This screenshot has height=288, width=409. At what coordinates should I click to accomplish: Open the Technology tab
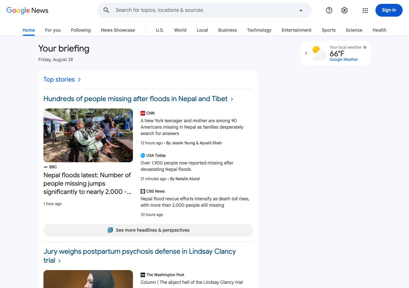259,30
